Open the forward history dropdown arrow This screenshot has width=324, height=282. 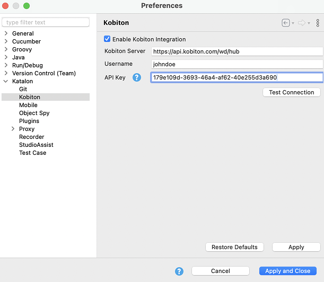(x=309, y=23)
